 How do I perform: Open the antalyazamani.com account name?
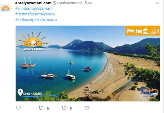point(33,3)
